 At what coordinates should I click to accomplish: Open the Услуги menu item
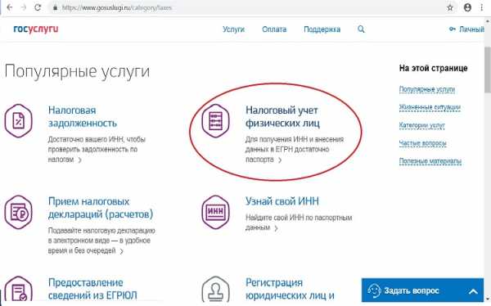point(233,29)
